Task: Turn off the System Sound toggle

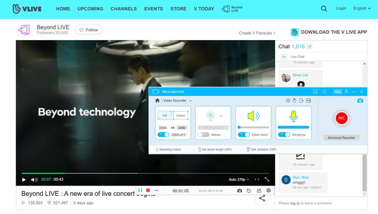Action: point(244,135)
